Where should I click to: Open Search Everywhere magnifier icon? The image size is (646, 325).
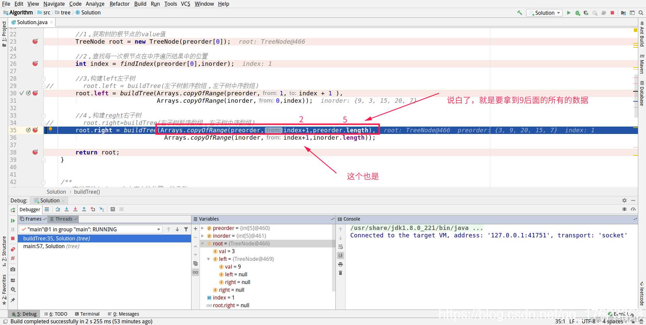641,13
